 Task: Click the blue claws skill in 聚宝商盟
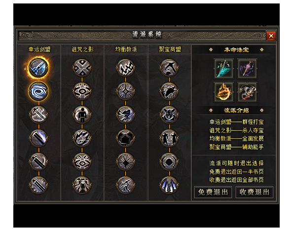point(169,185)
